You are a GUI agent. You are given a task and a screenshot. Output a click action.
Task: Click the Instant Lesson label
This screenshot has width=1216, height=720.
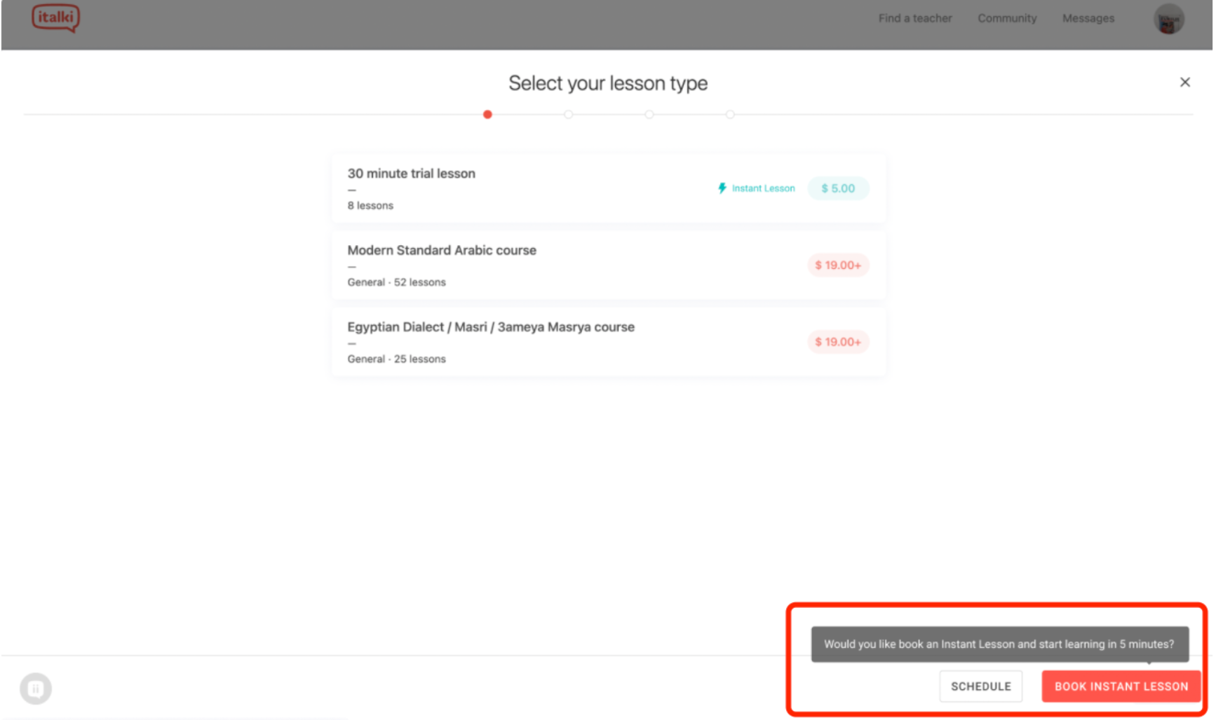pyautogui.click(x=763, y=188)
